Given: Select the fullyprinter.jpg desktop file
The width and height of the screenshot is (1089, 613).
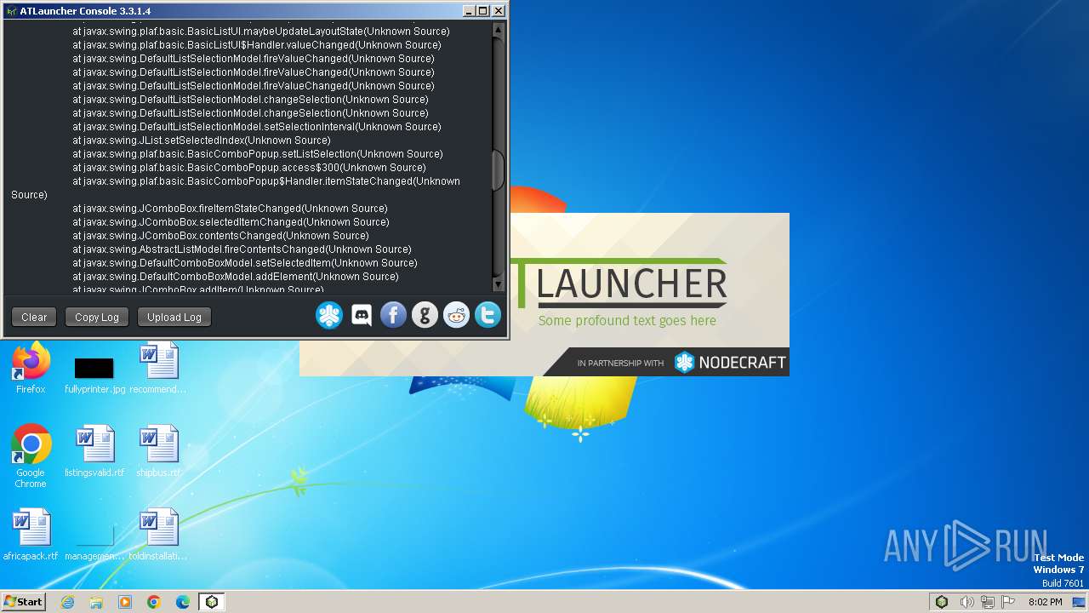Looking at the screenshot, I should [94, 375].
